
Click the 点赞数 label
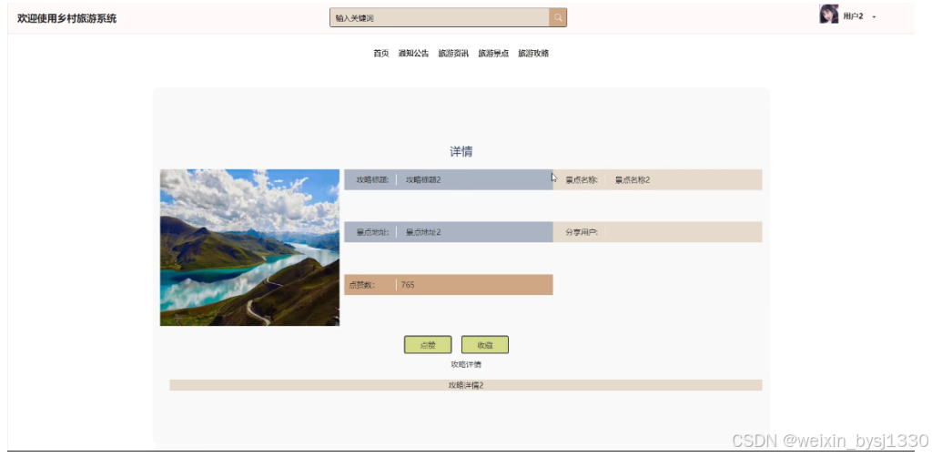(x=362, y=285)
